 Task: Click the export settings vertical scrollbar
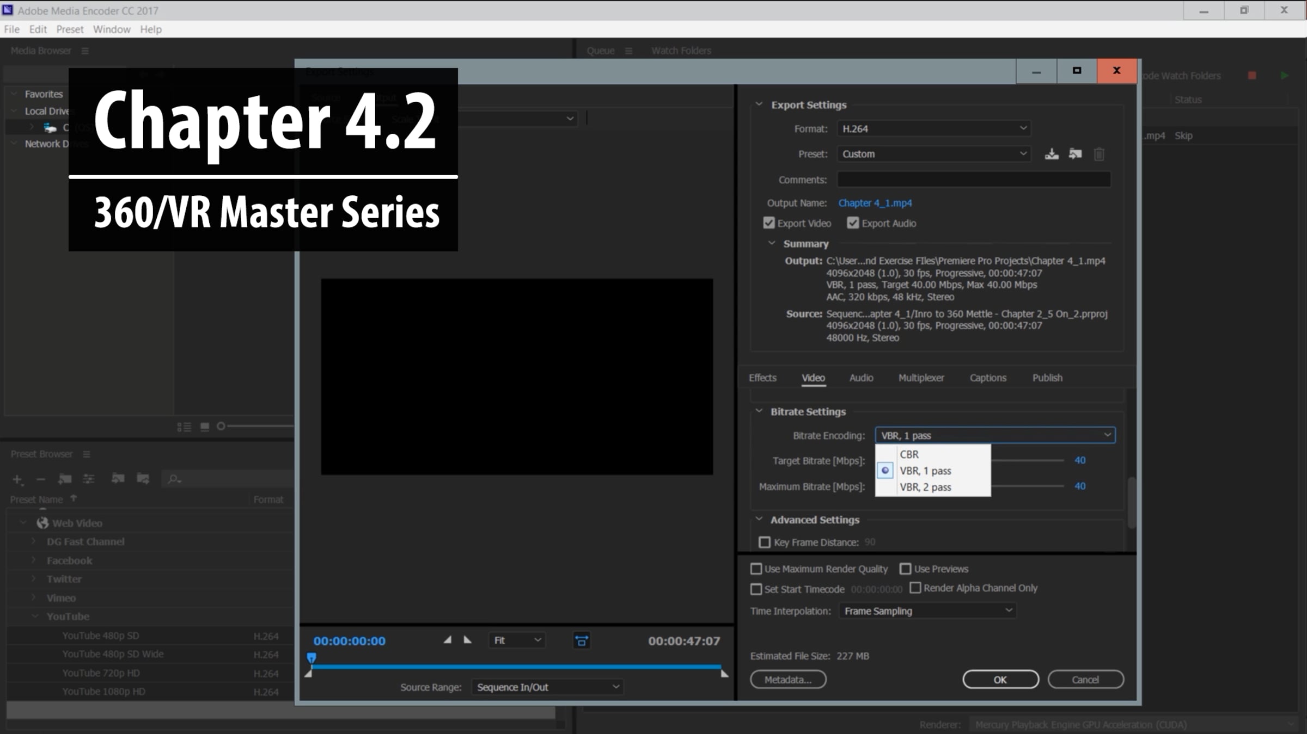tap(1132, 502)
